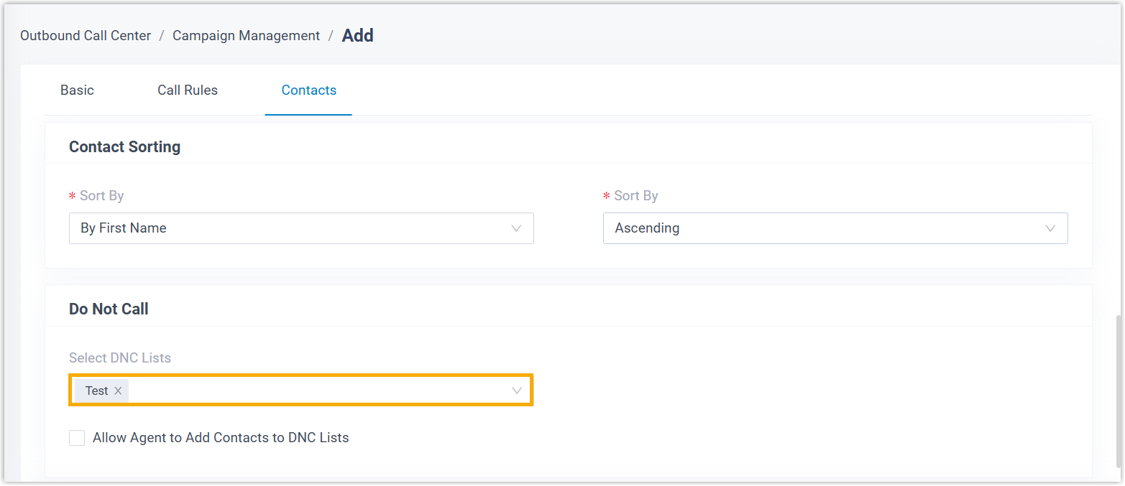
Task: Navigate to Campaign Management breadcrumb
Action: (x=246, y=36)
